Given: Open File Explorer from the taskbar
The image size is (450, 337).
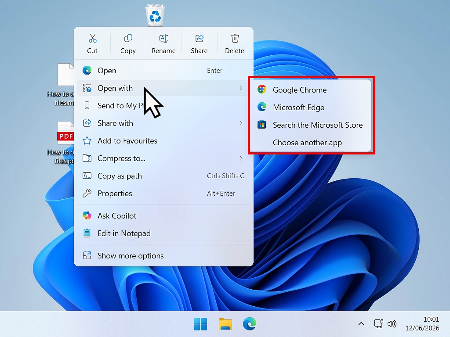Looking at the screenshot, I should tap(225, 324).
